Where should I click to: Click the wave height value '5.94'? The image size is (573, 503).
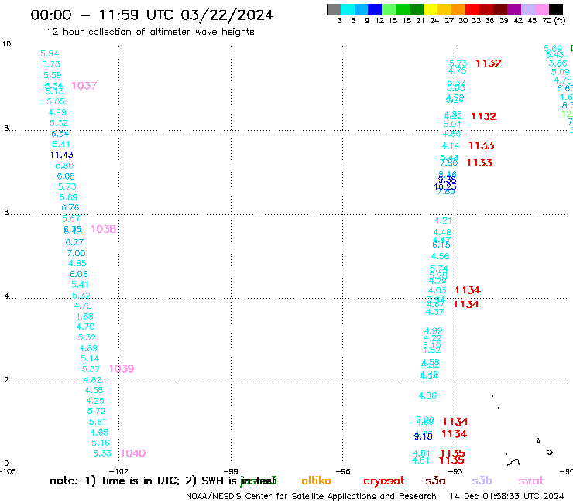pyautogui.click(x=50, y=53)
